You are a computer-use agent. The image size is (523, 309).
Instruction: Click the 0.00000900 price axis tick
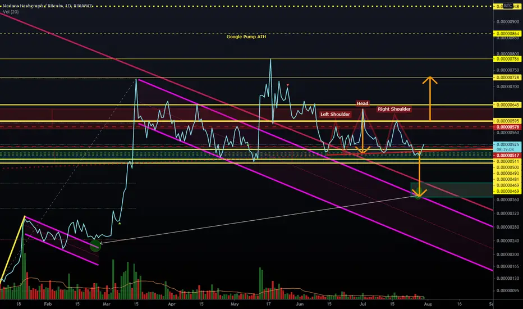point(508,22)
